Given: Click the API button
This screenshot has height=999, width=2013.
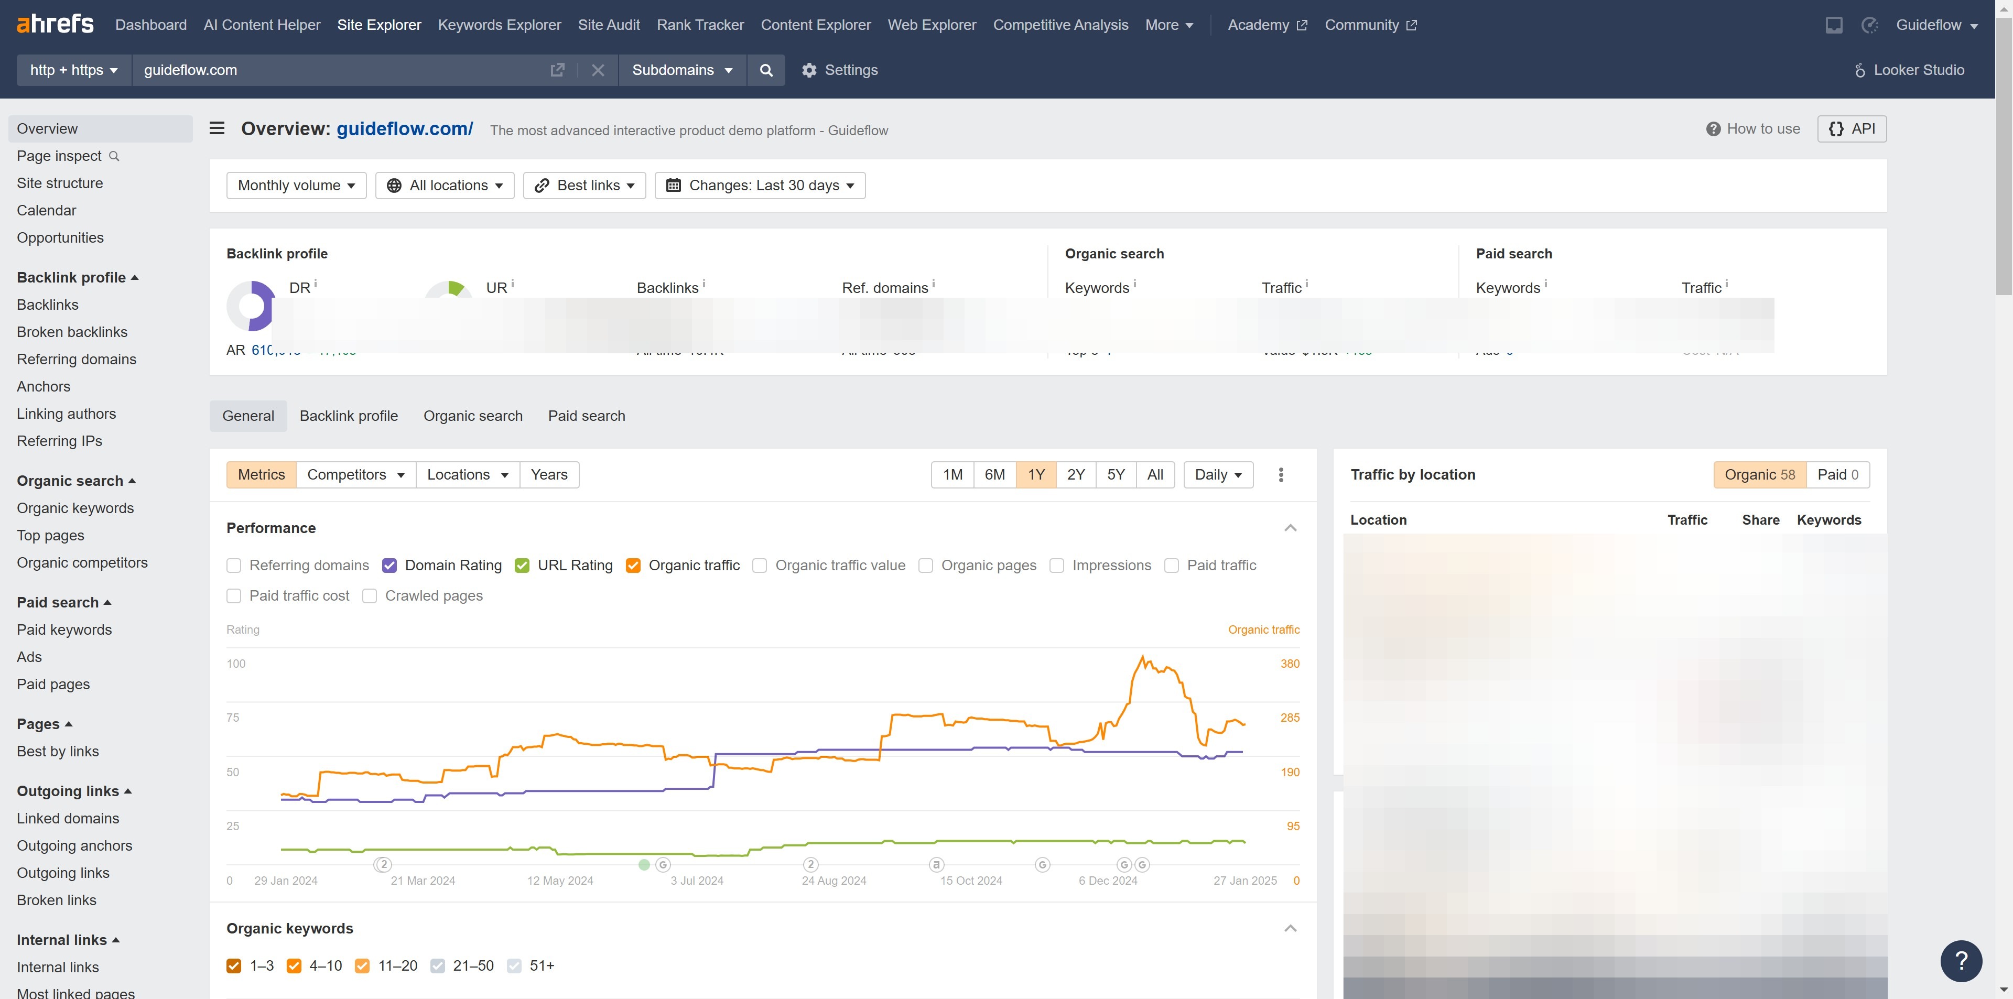Looking at the screenshot, I should tap(1851, 129).
